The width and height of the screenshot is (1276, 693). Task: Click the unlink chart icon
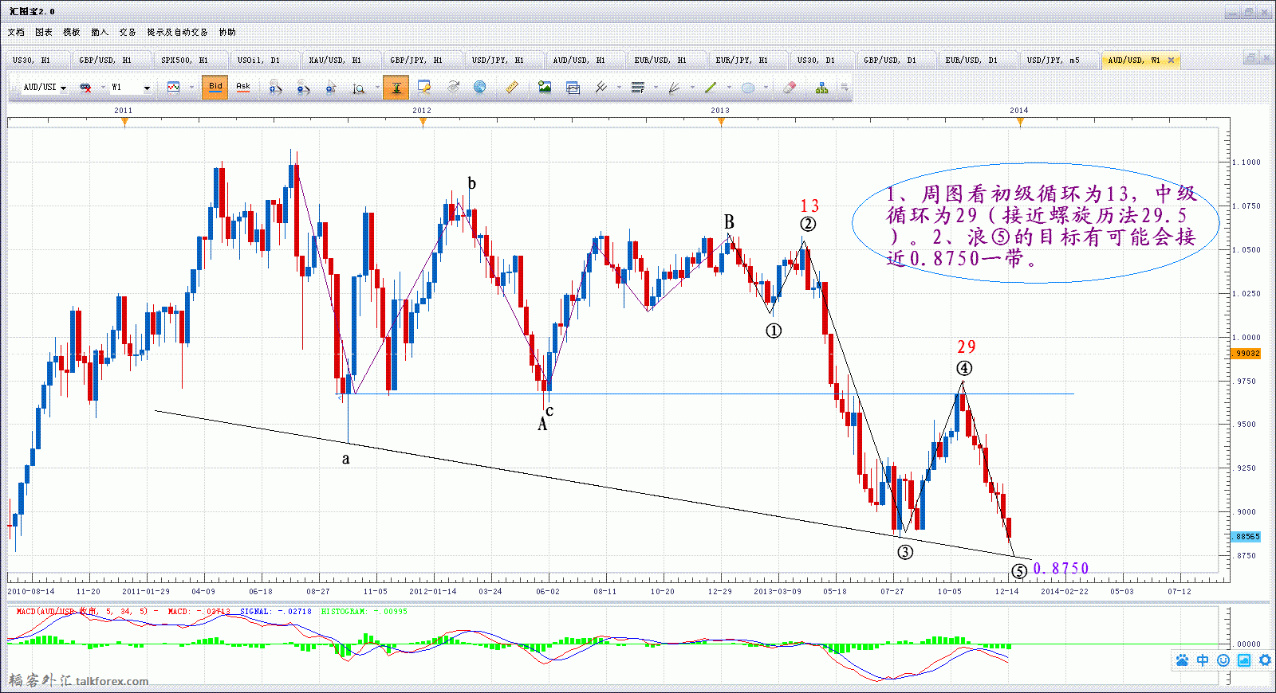(x=85, y=88)
